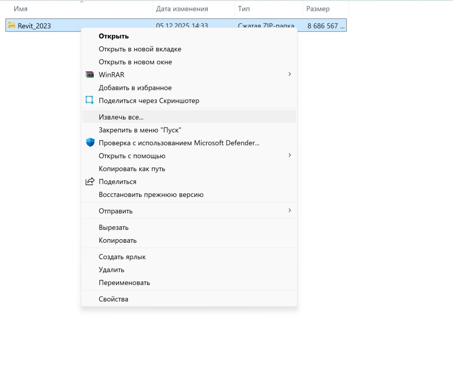The image size is (453, 365).
Task: Choose 'Создать ярлык'
Action: [189, 257]
